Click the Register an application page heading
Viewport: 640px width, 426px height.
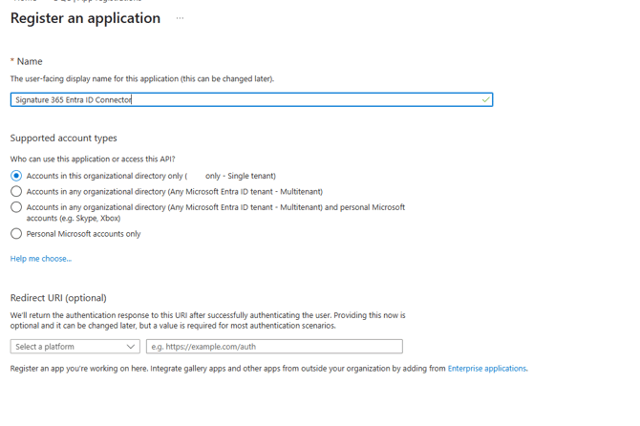point(85,18)
